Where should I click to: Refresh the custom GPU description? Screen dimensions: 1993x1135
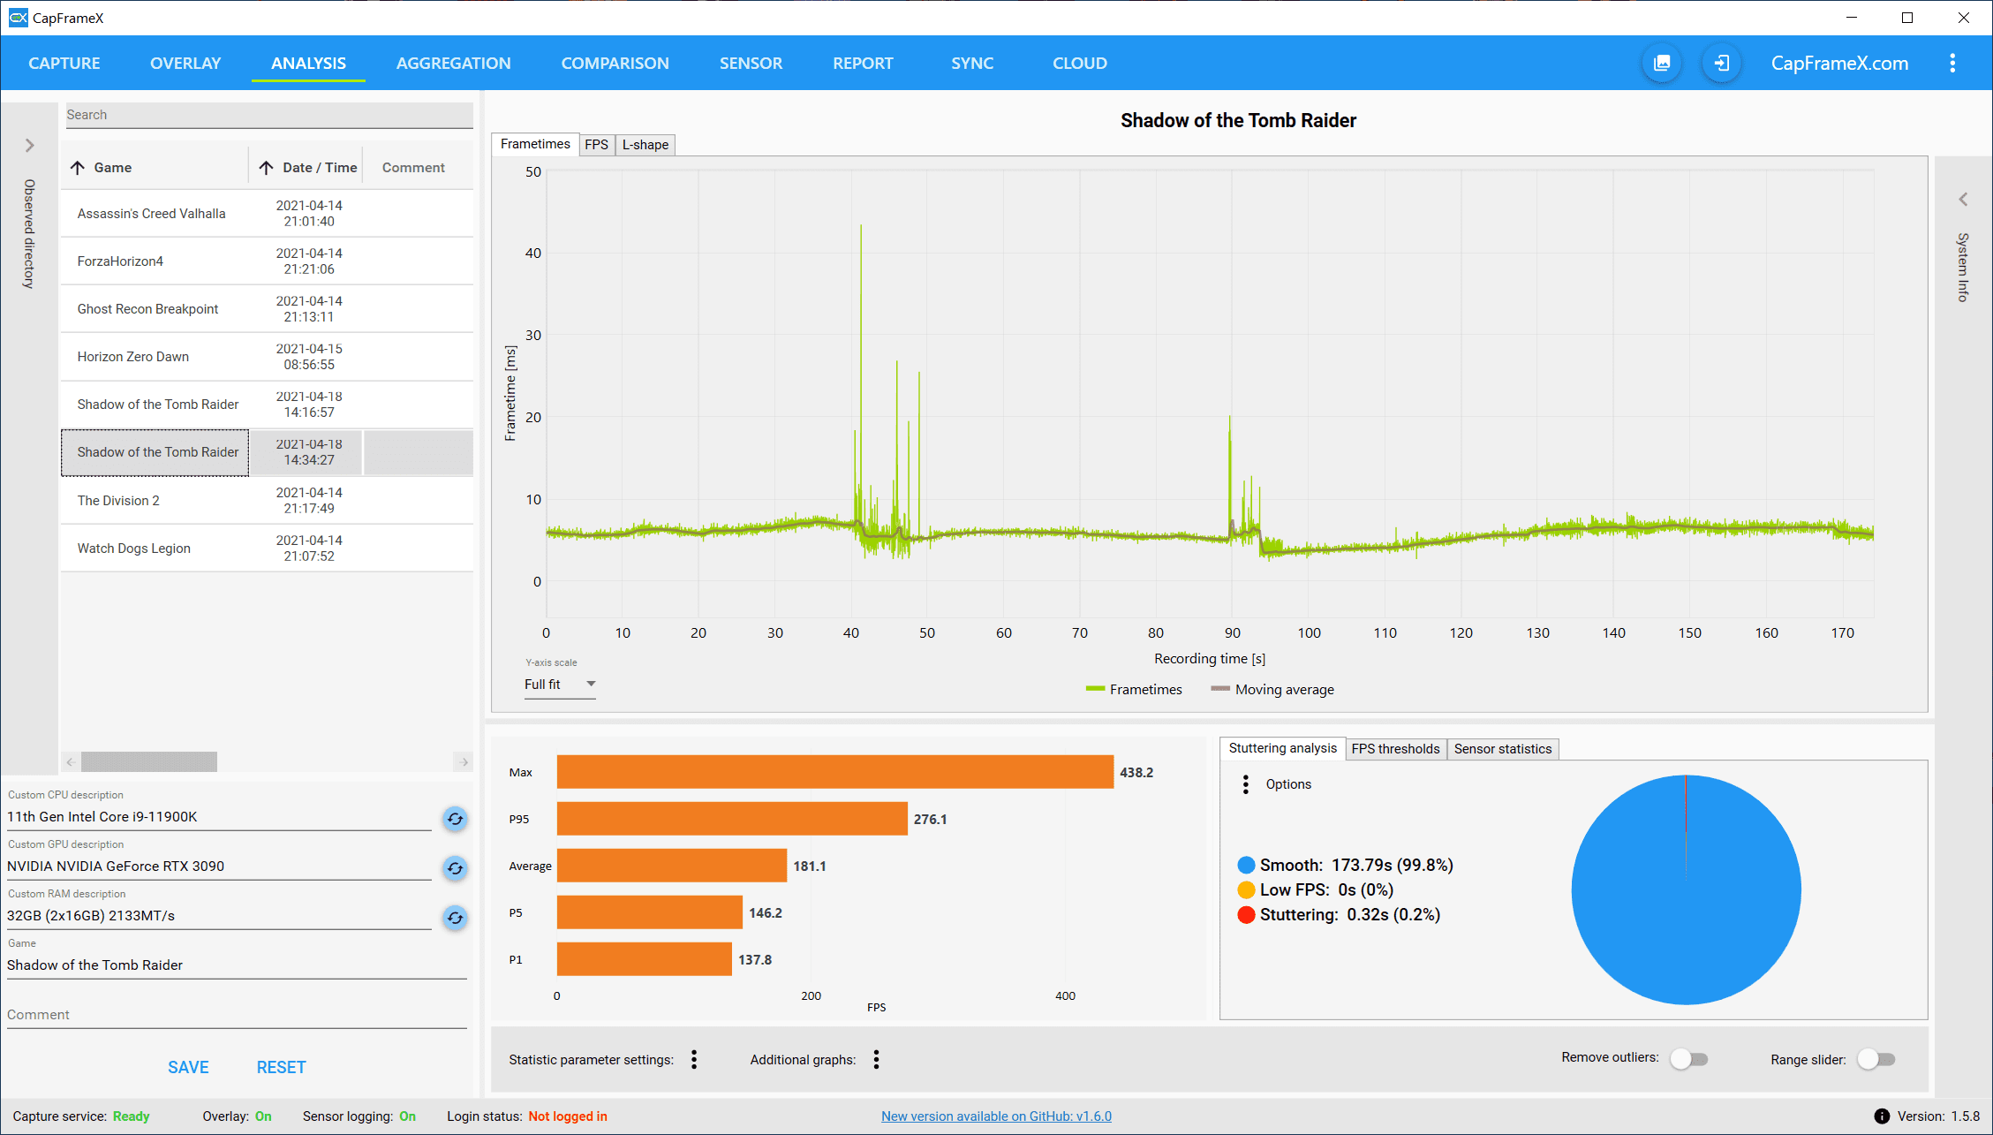click(x=455, y=868)
